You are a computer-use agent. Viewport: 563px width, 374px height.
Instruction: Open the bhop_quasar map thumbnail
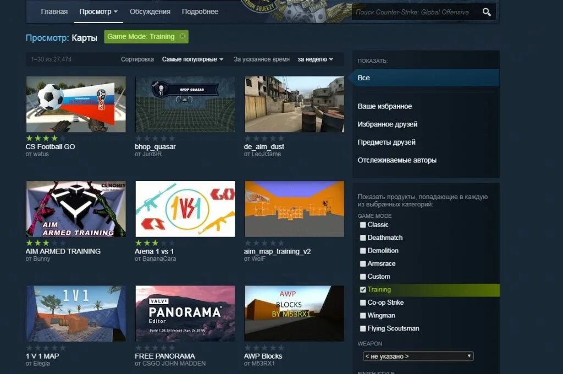(x=185, y=104)
